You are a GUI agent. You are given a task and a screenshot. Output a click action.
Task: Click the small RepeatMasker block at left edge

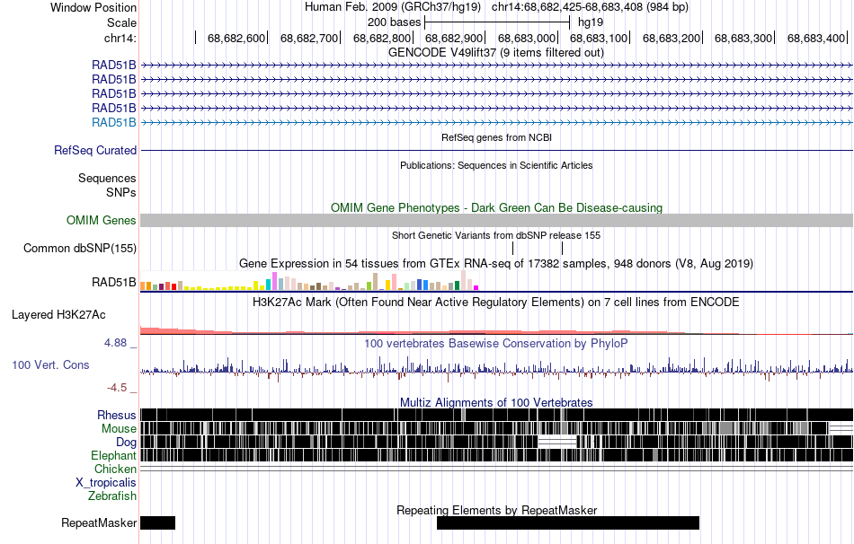[158, 522]
